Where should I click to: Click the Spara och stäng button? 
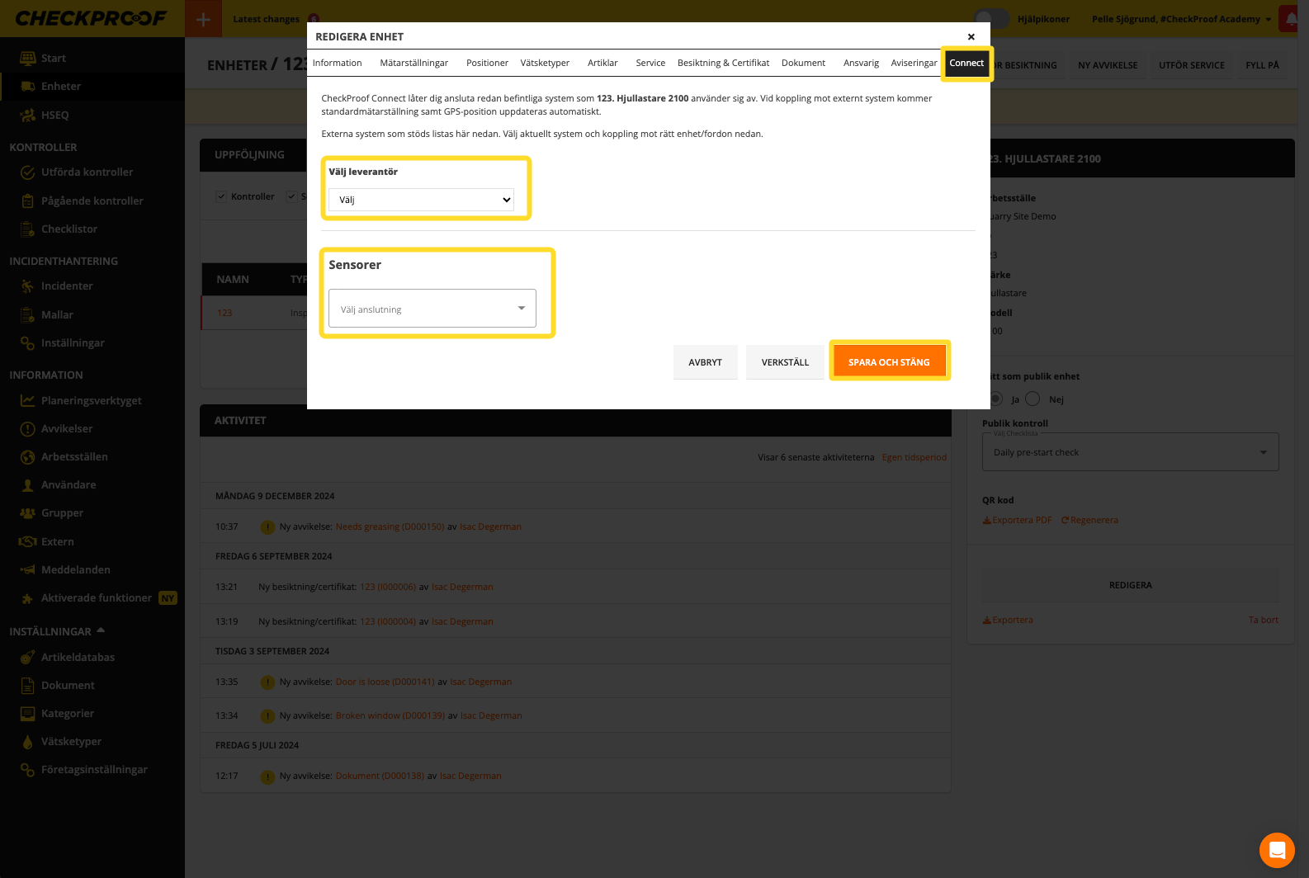click(x=889, y=362)
